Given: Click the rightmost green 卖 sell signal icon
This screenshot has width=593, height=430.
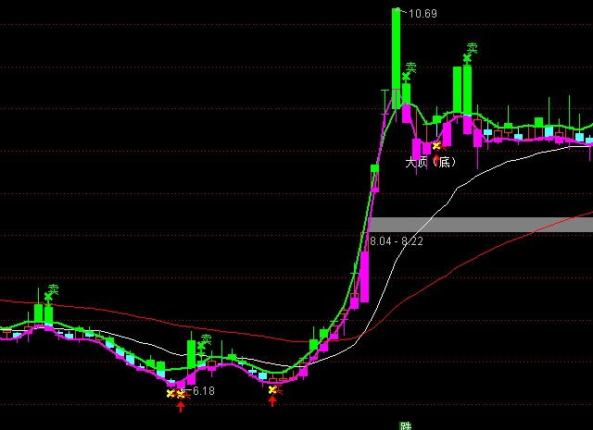Looking at the screenshot, I should [471, 50].
